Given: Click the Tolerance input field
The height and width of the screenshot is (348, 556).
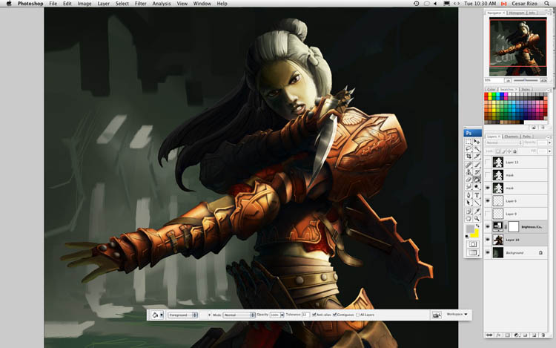Looking at the screenshot, I should point(305,315).
